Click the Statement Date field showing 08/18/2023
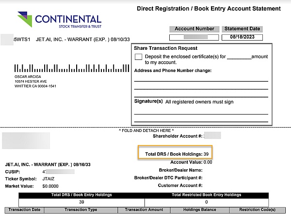The image size is (291, 217). click(242, 37)
